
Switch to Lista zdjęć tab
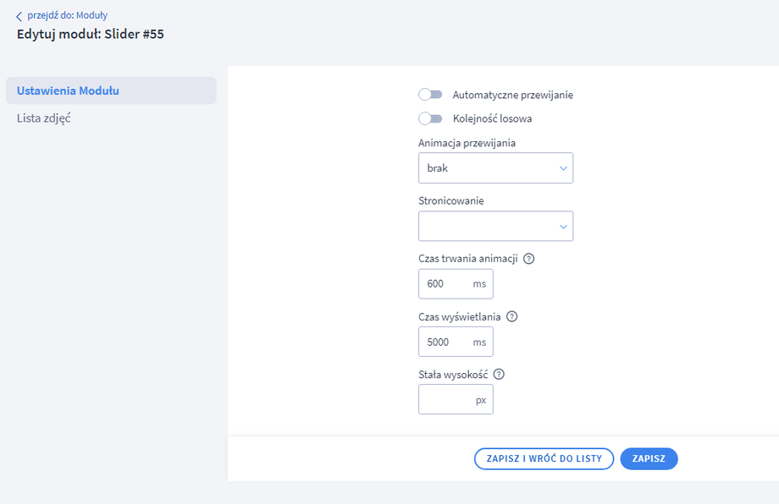(44, 118)
